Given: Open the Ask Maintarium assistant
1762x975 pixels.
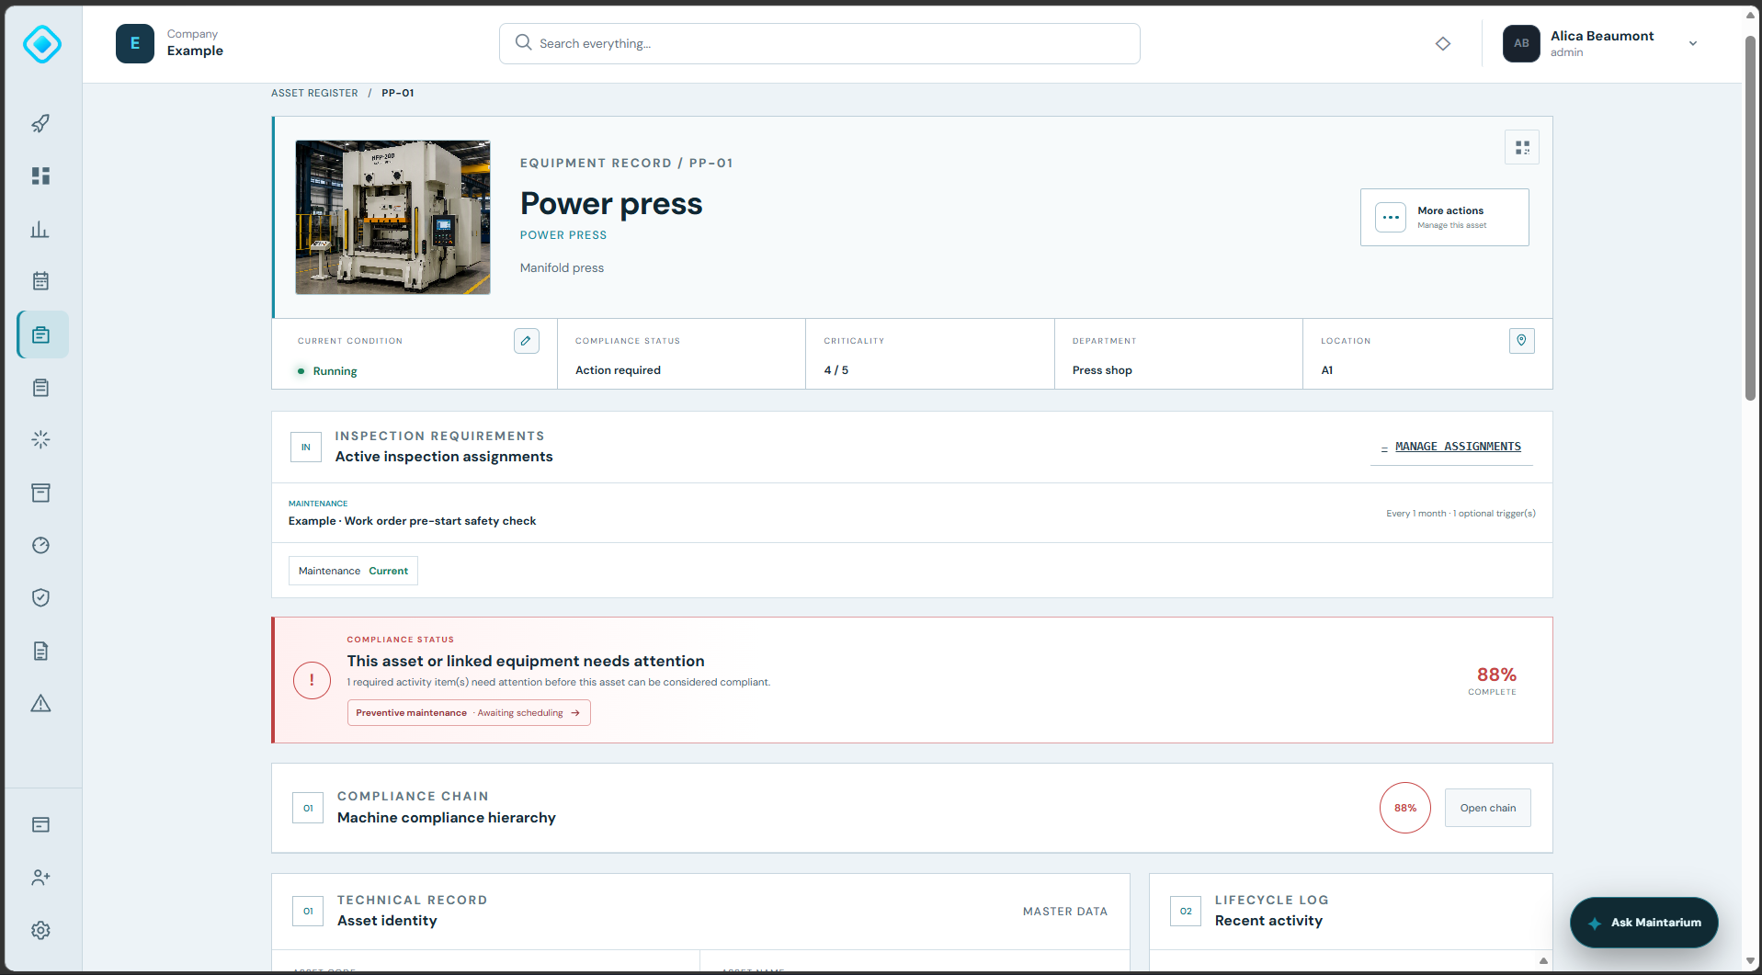Looking at the screenshot, I should [x=1644, y=922].
